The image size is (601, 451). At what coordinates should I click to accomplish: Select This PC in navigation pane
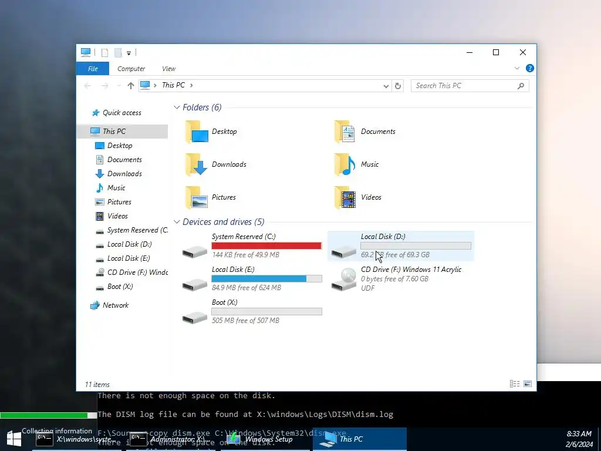[122, 132]
